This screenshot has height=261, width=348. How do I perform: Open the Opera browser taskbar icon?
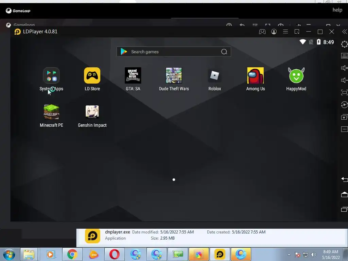click(115, 254)
